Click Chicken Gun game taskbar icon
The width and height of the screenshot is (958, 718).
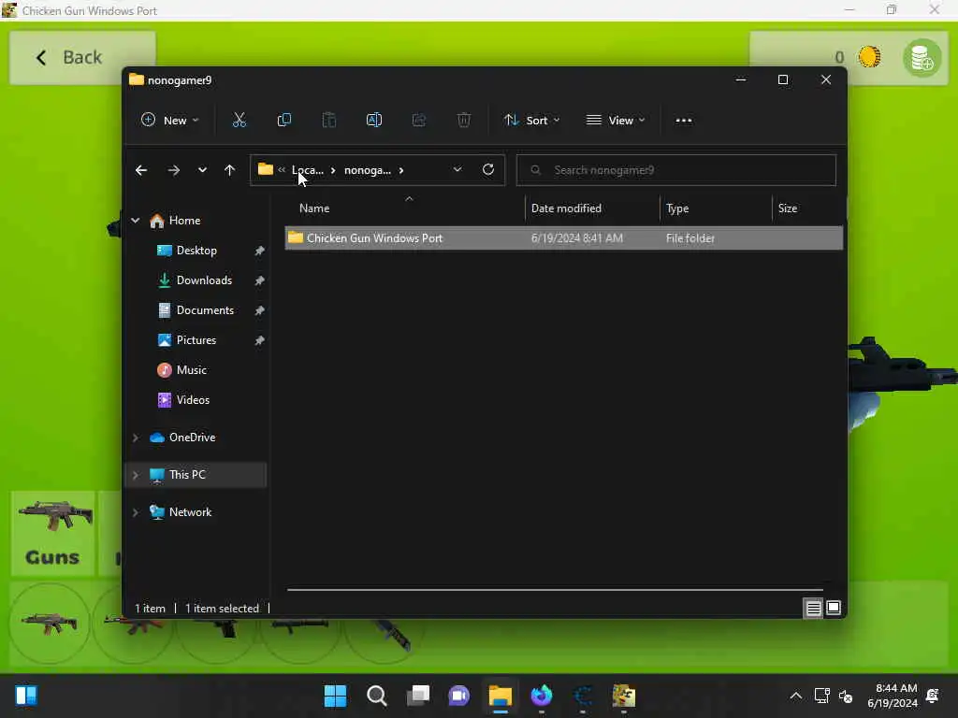click(624, 696)
